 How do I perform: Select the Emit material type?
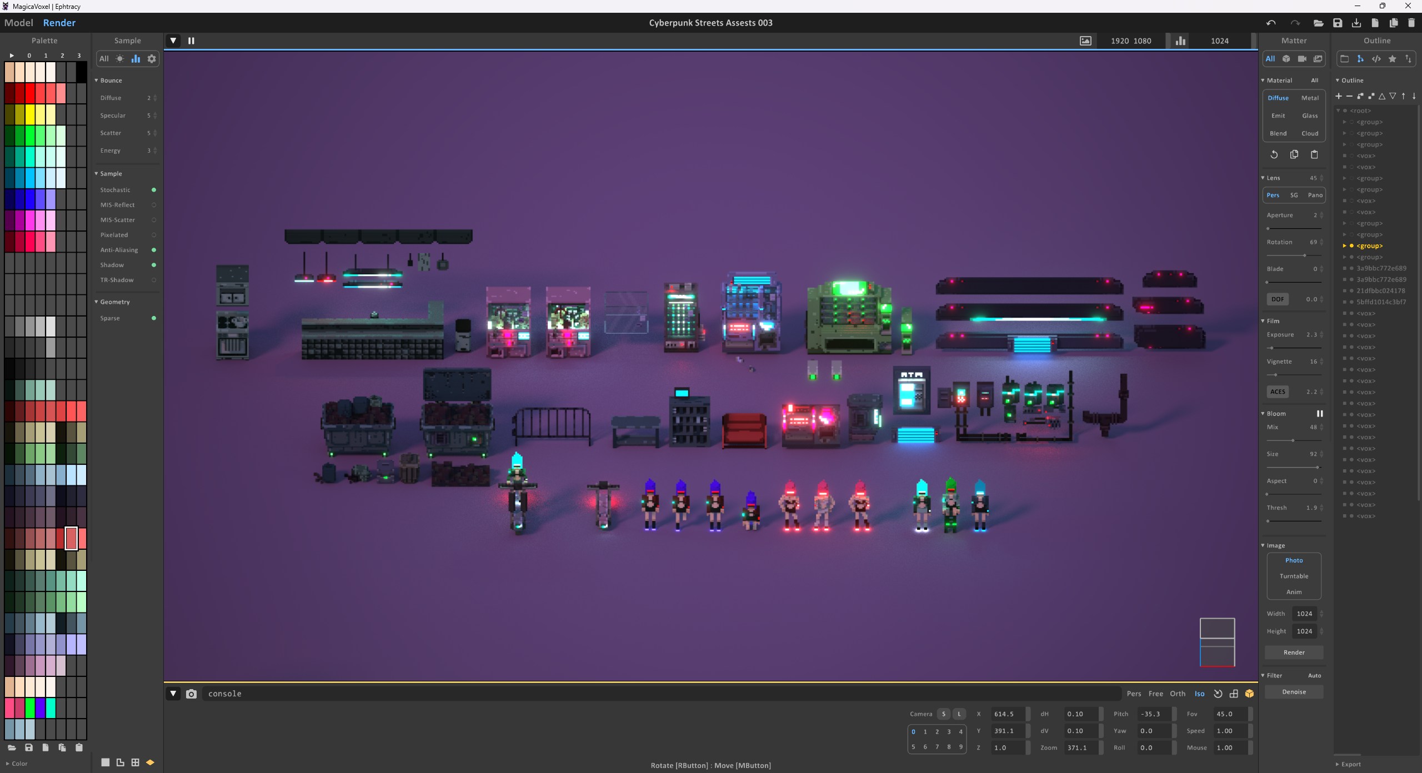[x=1278, y=116]
